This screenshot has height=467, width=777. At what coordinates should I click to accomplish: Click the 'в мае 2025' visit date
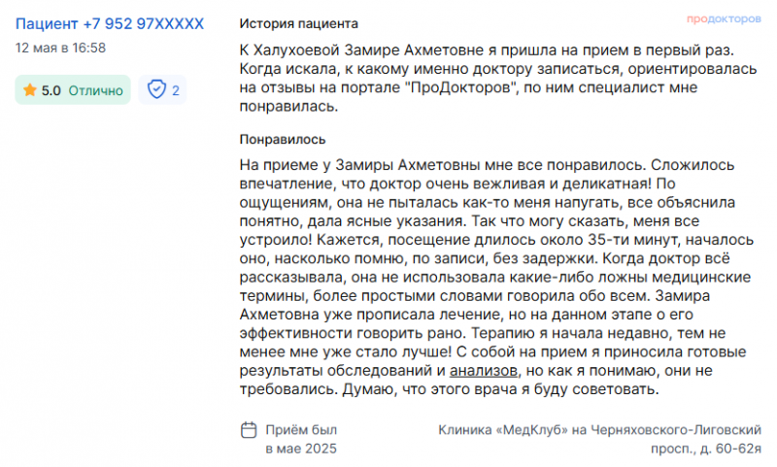pyautogui.click(x=301, y=449)
